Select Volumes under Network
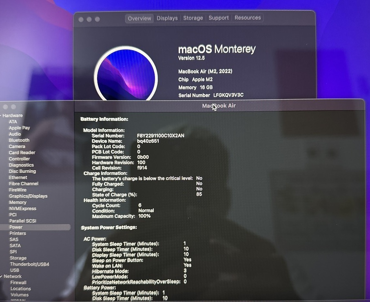Image resolution: width=370 pixels, height=302 pixels. pos(20,295)
